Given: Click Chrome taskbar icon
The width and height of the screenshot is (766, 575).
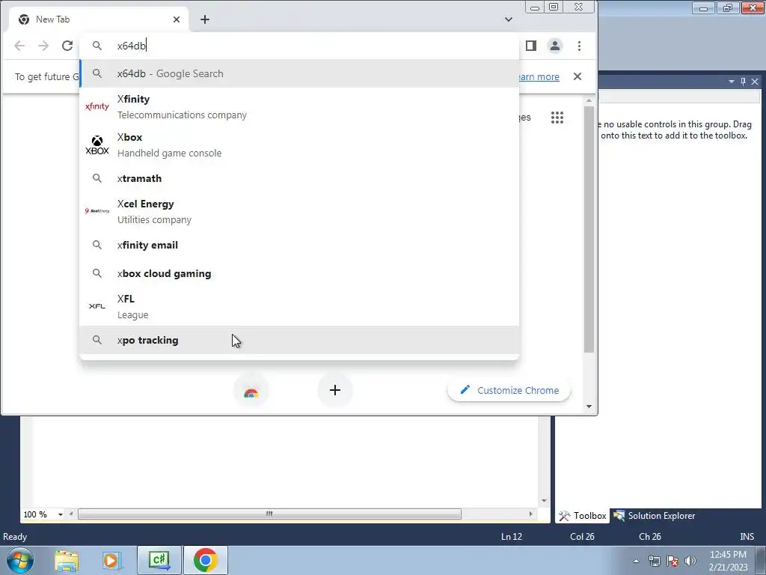Looking at the screenshot, I should (x=206, y=560).
